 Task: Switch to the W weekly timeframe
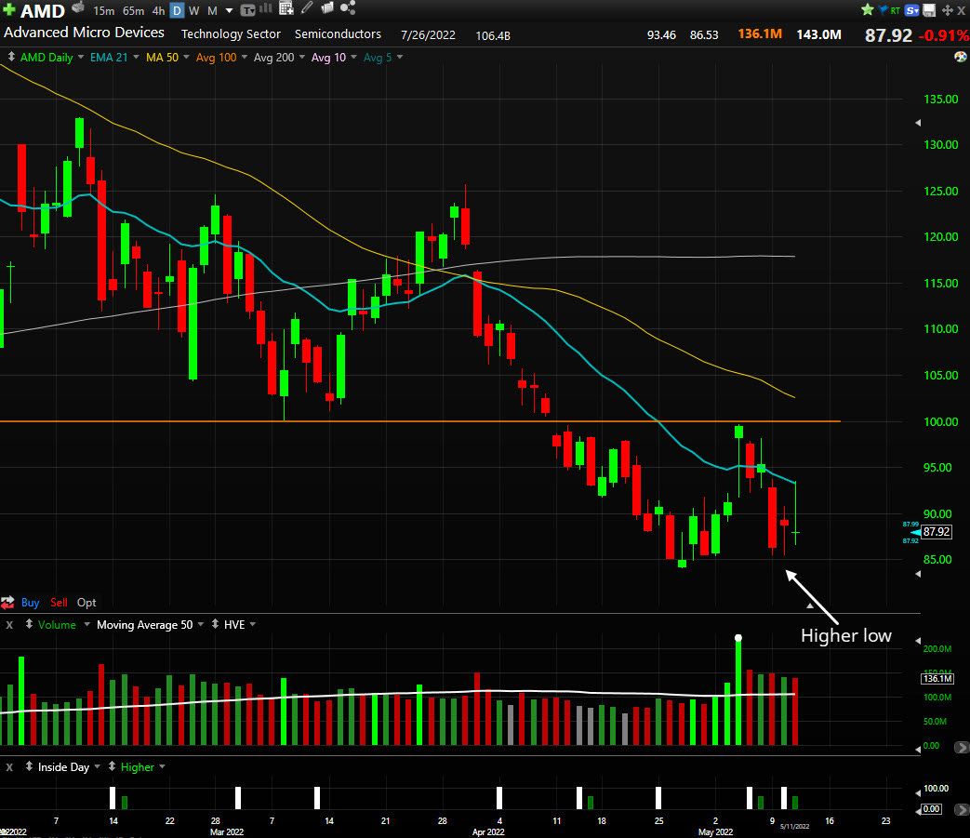(193, 10)
